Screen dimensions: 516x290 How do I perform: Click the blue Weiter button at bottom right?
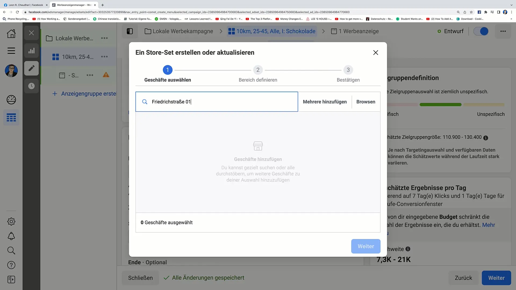point(496,278)
